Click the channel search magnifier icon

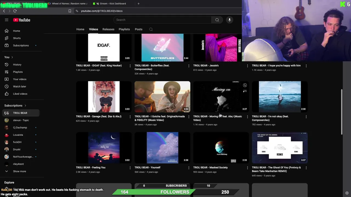click(151, 29)
